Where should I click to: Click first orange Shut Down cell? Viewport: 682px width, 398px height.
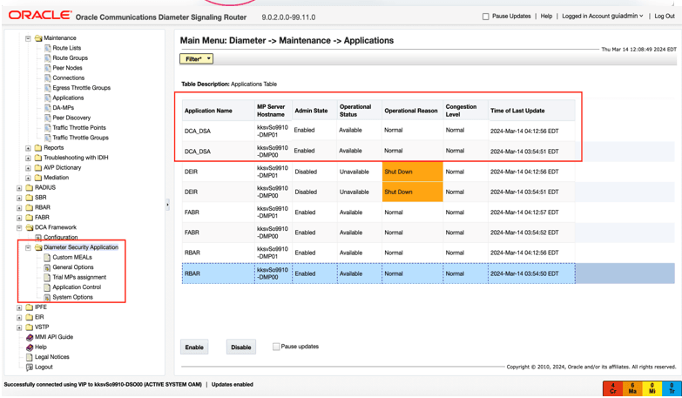coord(412,172)
